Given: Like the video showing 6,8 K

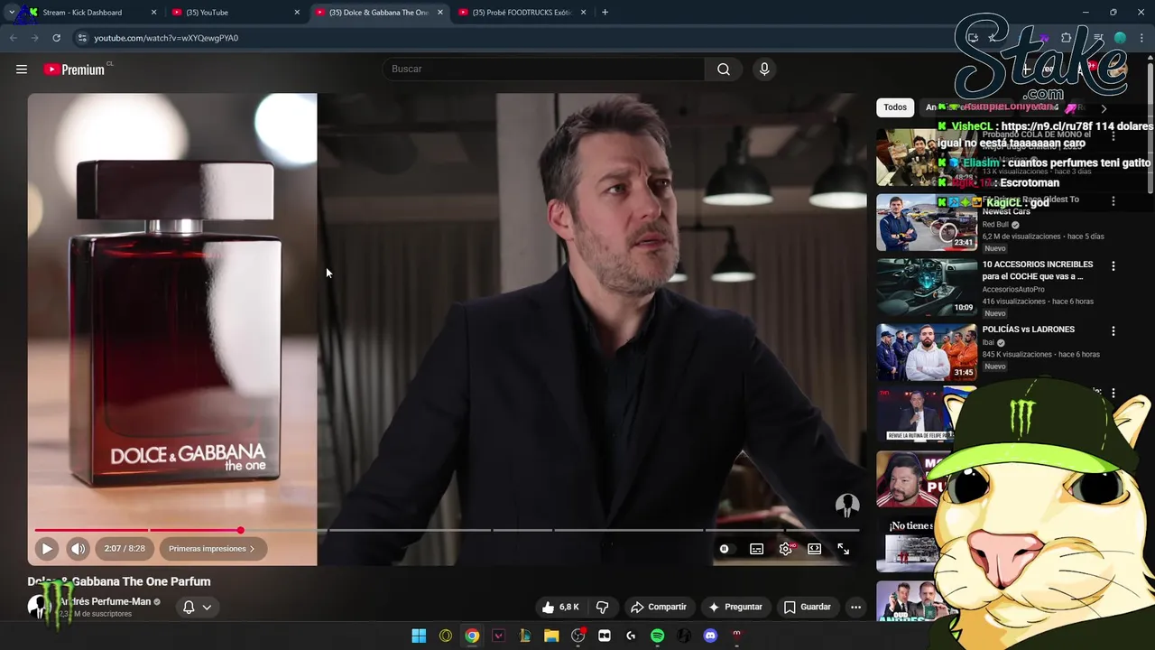Looking at the screenshot, I should tap(559, 607).
